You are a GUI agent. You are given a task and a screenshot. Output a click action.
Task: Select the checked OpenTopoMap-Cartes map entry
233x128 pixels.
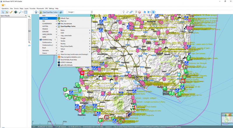pos(68,26)
